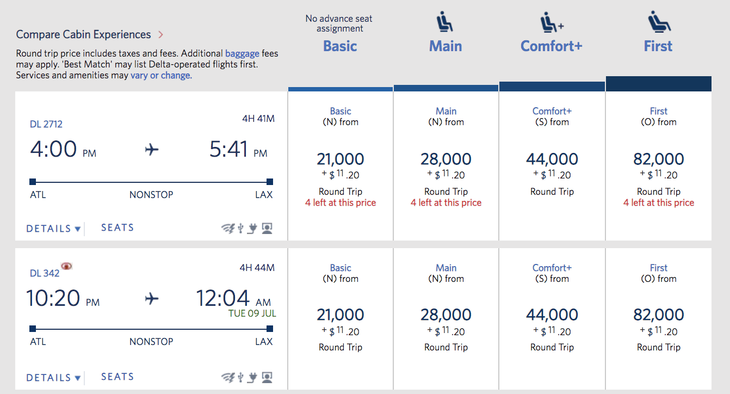730x394 pixels.
Task: Click the Main cabin column header
Action: point(445,46)
